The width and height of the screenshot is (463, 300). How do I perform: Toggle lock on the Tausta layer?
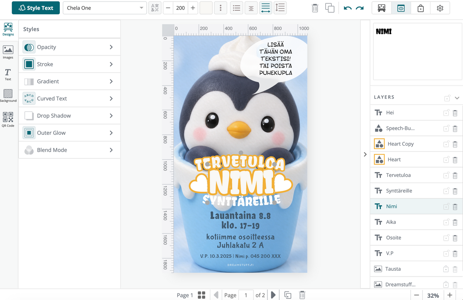point(446,269)
